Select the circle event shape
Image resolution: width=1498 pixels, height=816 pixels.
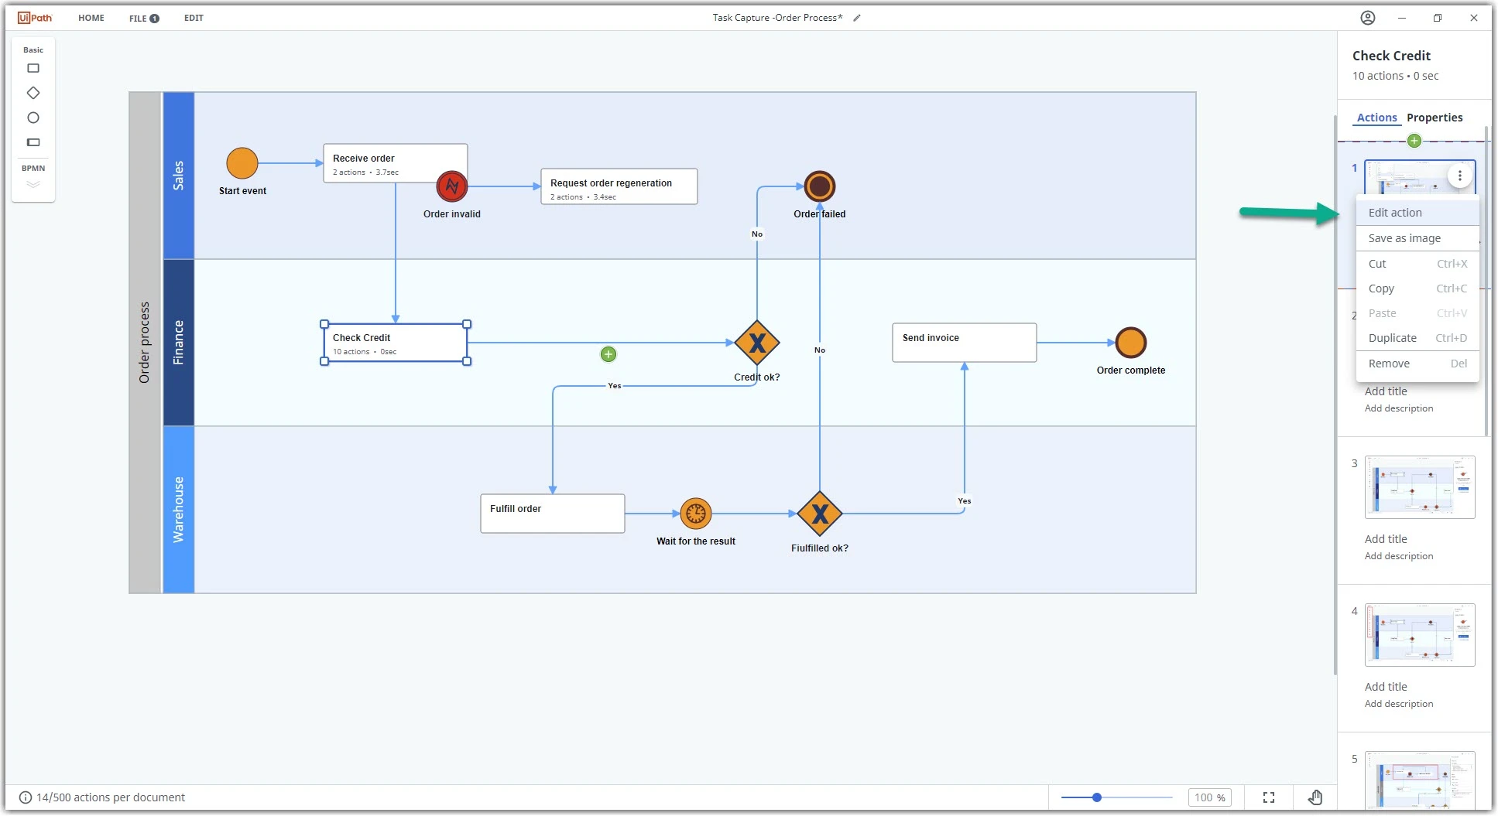pyautogui.click(x=33, y=118)
